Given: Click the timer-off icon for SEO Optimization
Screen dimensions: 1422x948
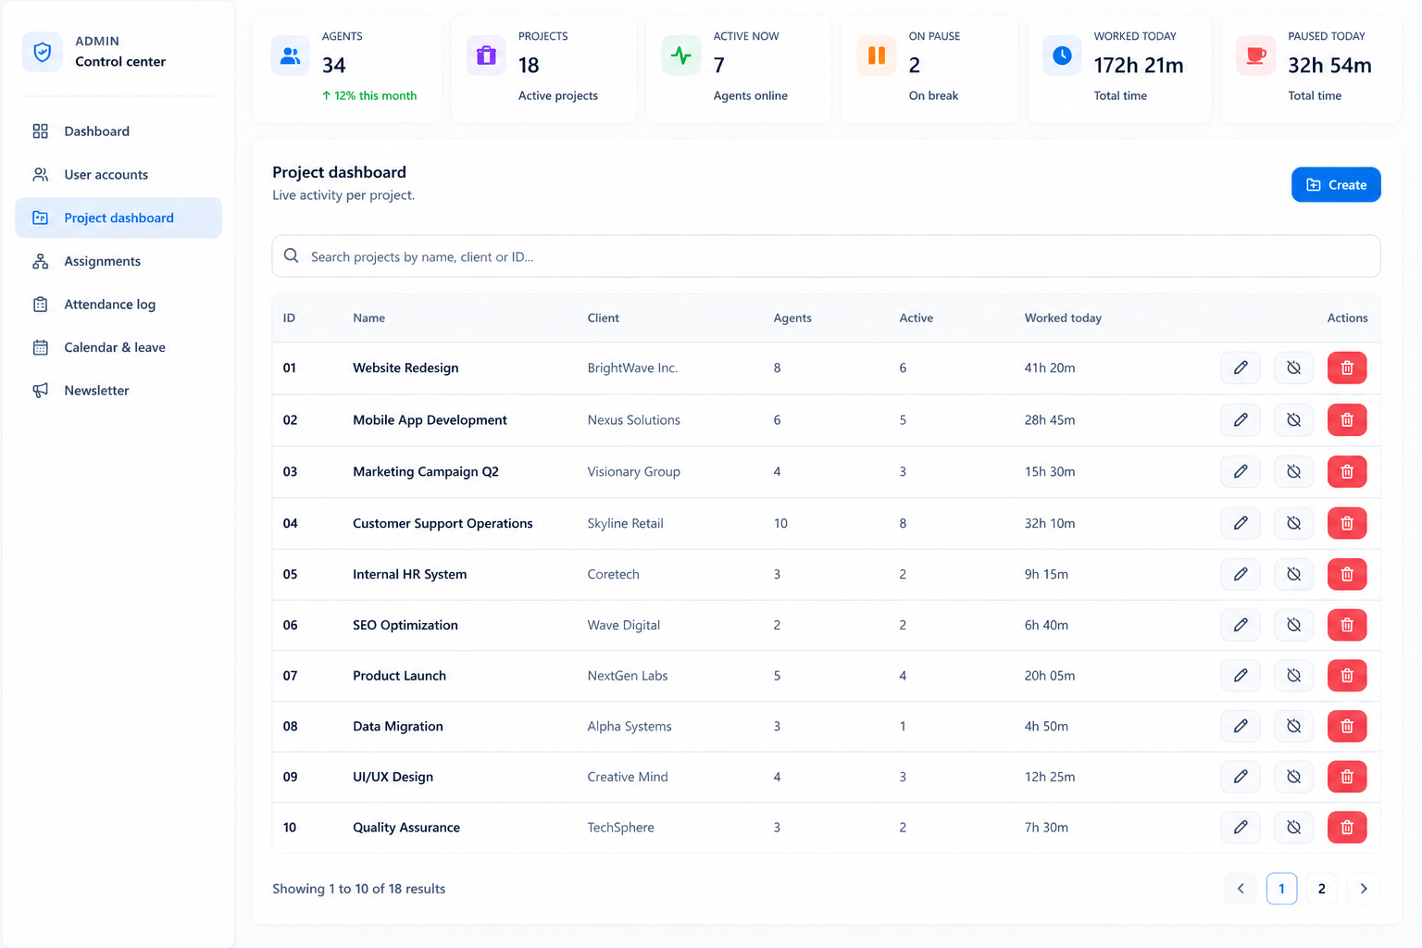Looking at the screenshot, I should point(1293,625).
